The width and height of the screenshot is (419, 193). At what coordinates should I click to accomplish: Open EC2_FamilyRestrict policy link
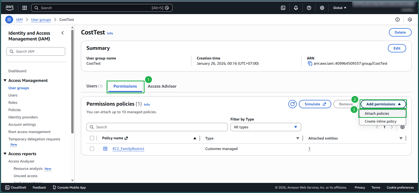click(128, 149)
